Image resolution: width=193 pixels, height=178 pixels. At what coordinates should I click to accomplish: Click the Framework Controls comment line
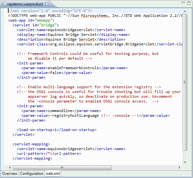[88, 54]
